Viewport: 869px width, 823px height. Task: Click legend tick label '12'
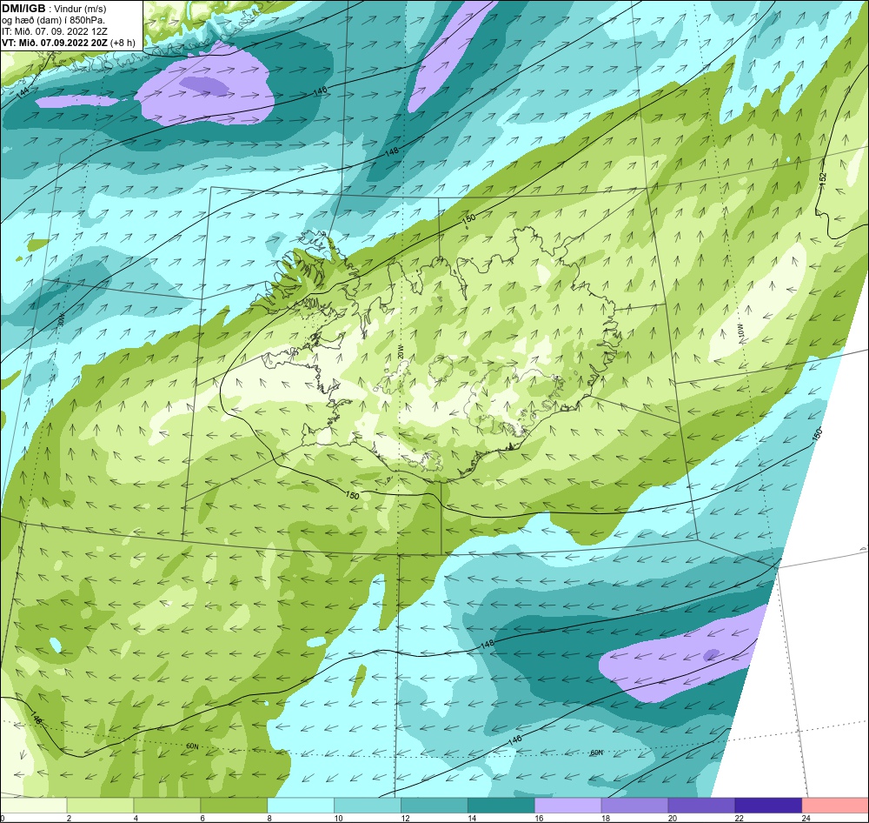point(405,818)
